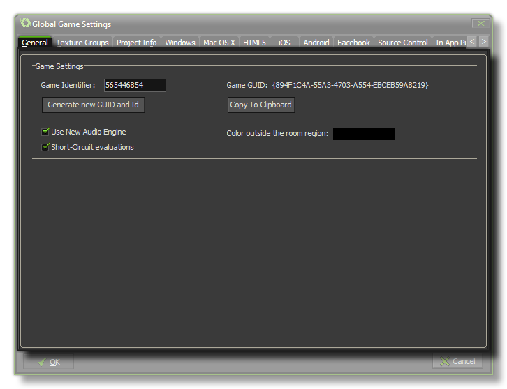Open the partially shown In App tab
Screen dimensions: 507x389
(x=450, y=43)
